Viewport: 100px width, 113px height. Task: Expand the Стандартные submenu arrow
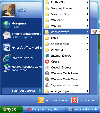[88, 44]
